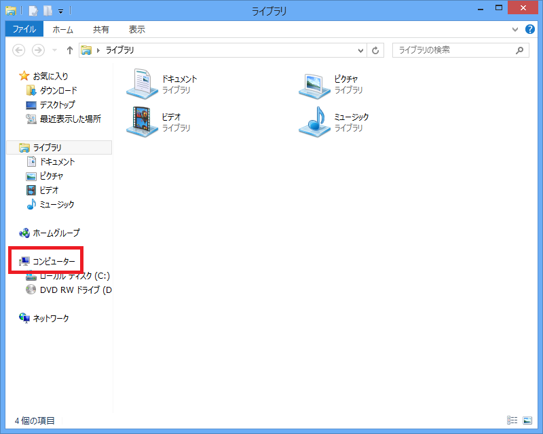Expand the ribbon chevron
This screenshot has width=543, height=434.
pyautogui.click(x=515, y=30)
